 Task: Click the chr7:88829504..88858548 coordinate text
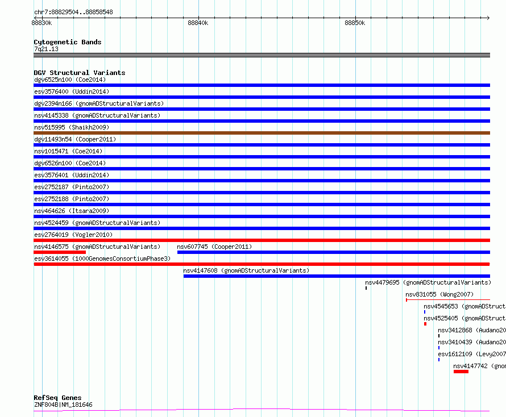coord(73,12)
